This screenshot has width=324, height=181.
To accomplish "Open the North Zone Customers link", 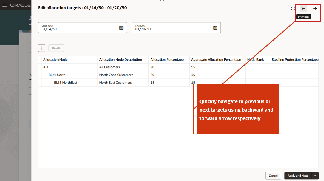I will click(116, 75).
